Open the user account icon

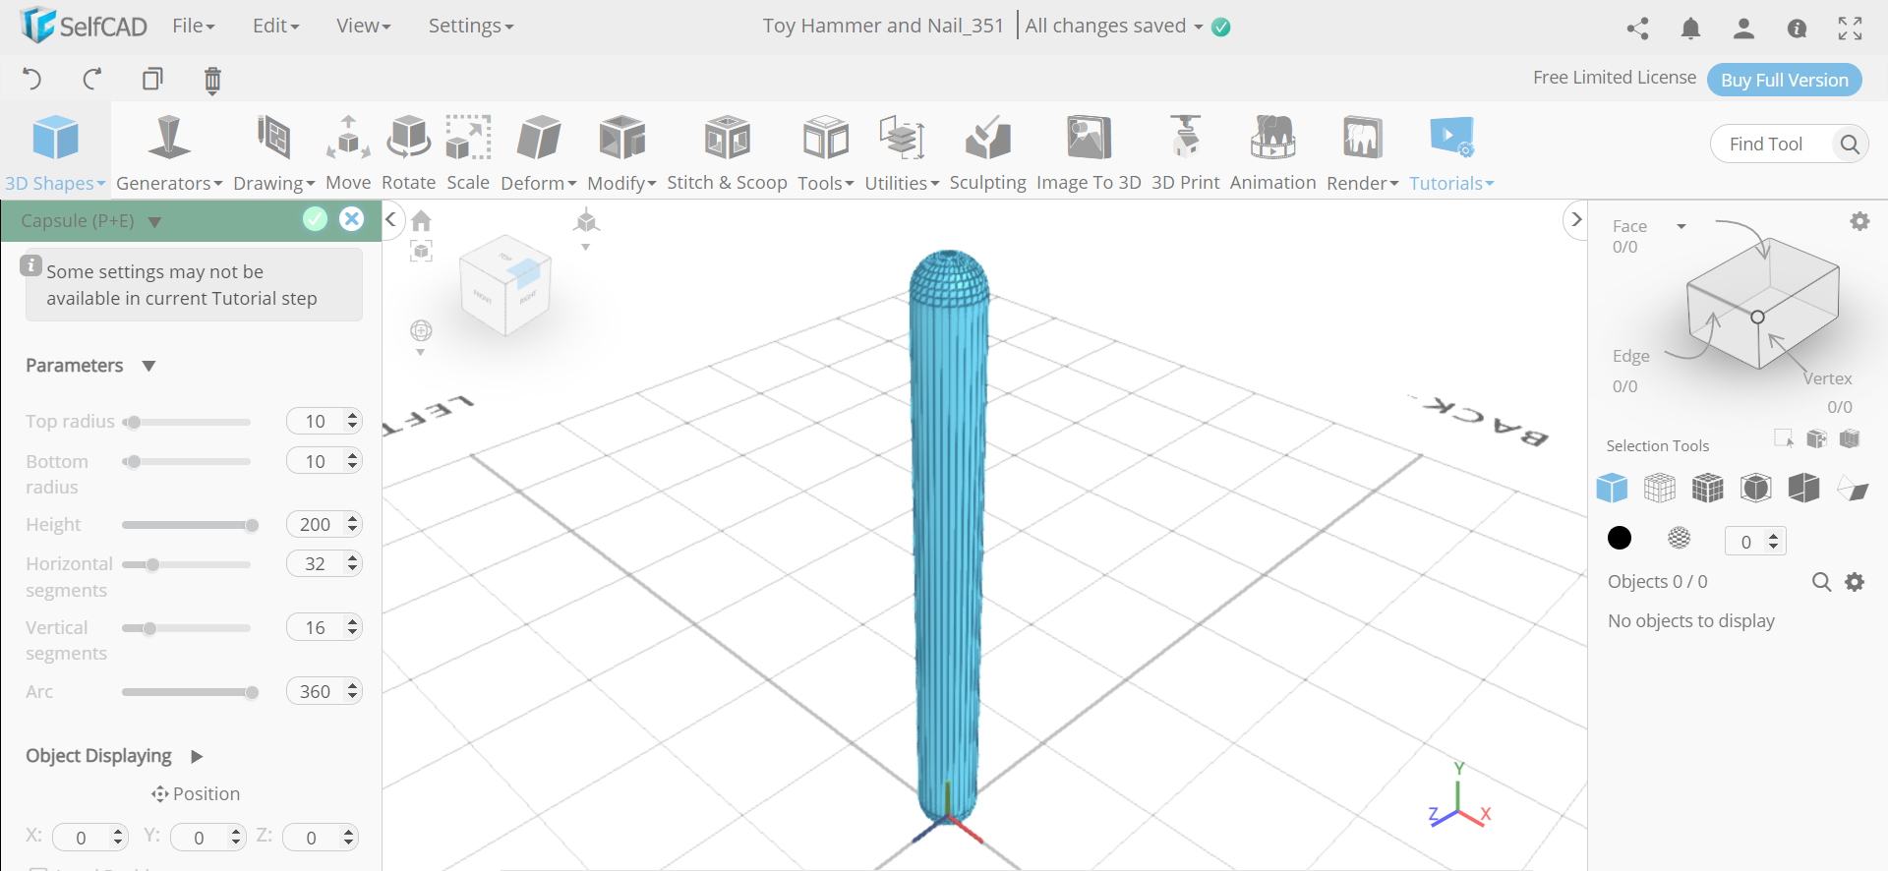point(1743,29)
